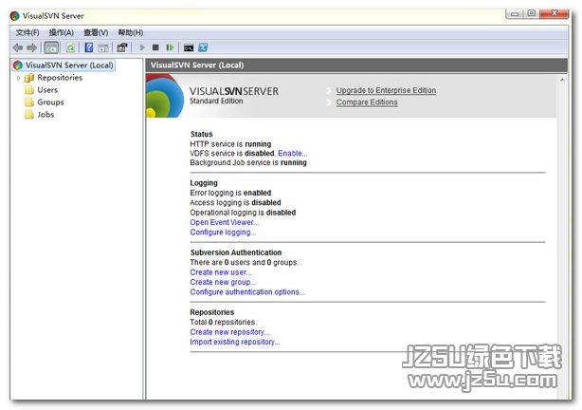582x410 pixels.
Task: Expand the Repositories tree node
Action: [x=19, y=78]
